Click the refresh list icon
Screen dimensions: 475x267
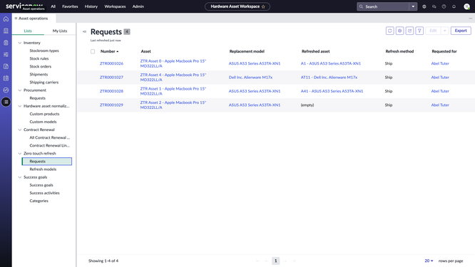click(x=389, y=31)
